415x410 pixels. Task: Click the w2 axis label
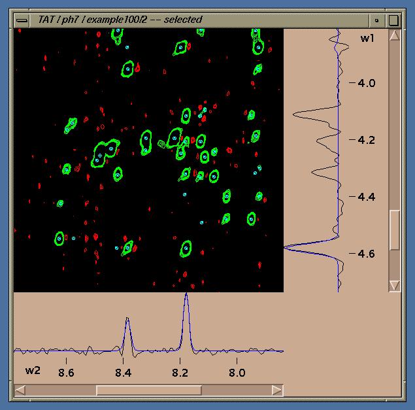click(33, 370)
